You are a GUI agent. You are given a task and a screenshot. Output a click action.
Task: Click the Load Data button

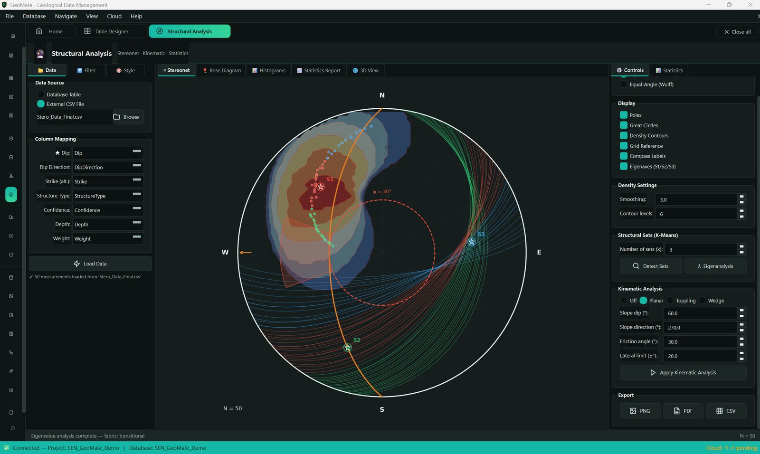[x=90, y=264]
